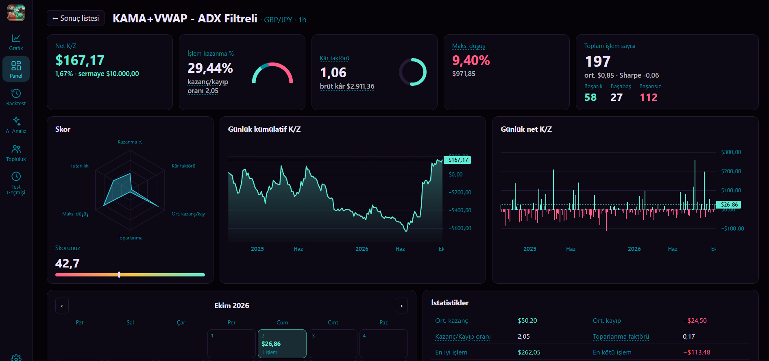Click the Kâr faktörü label
The height and width of the screenshot is (361, 769).
334,58
